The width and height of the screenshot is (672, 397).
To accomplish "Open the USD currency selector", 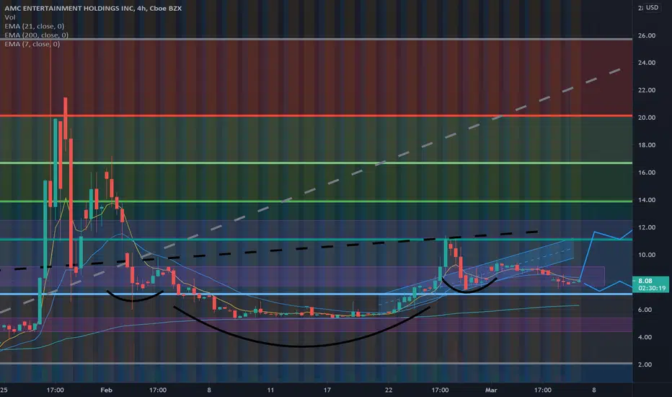I will pos(652,8).
